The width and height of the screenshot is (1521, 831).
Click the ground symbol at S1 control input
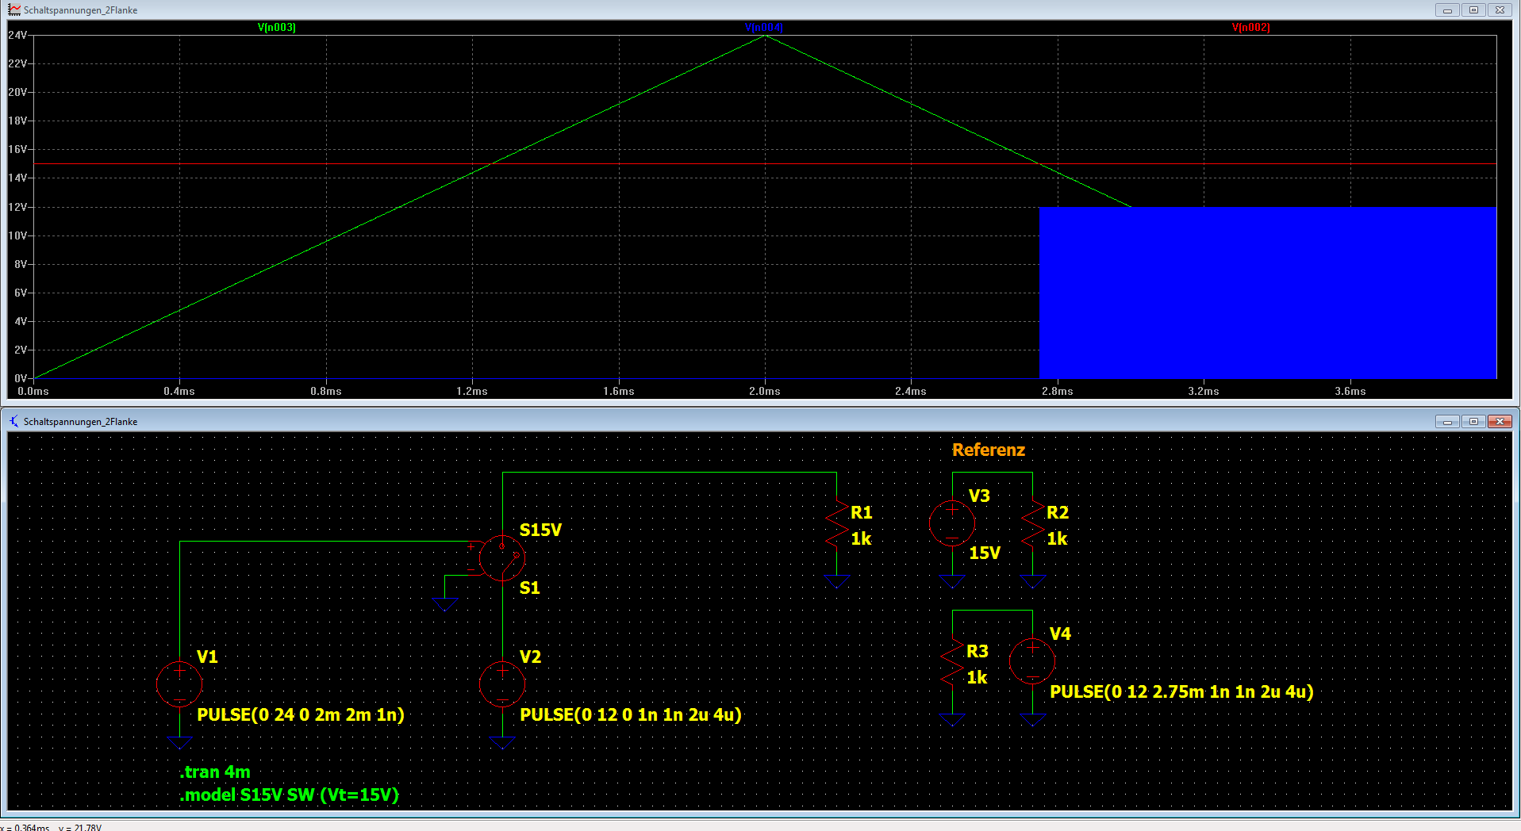tap(445, 603)
